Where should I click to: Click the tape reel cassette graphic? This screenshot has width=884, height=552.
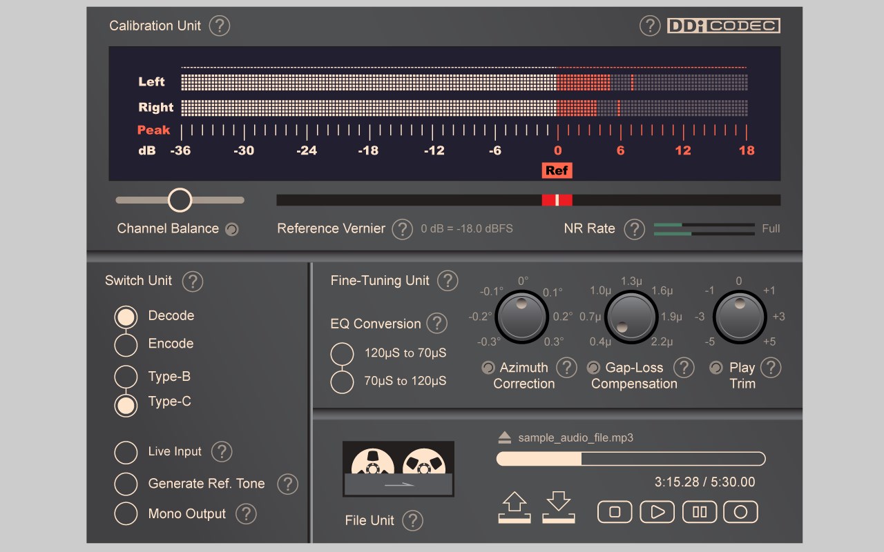[398, 469]
